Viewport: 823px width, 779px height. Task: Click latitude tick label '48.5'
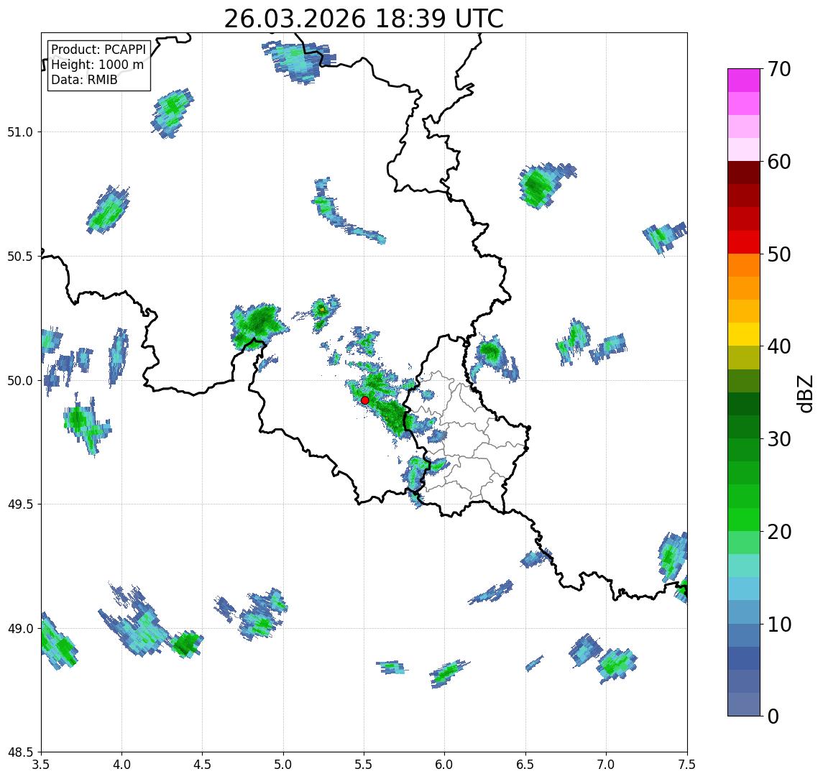coord(20,752)
